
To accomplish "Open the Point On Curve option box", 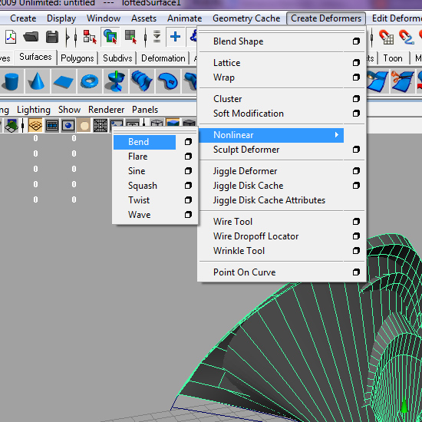I will (x=356, y=272).
